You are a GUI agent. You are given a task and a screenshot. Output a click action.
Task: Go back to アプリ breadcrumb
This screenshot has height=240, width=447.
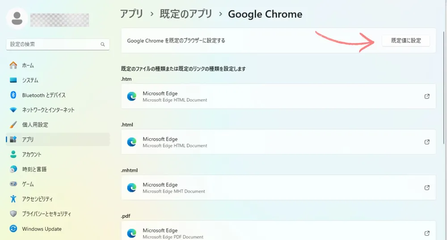click(131, 14)
